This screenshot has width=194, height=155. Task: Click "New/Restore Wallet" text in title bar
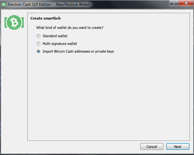73,4
